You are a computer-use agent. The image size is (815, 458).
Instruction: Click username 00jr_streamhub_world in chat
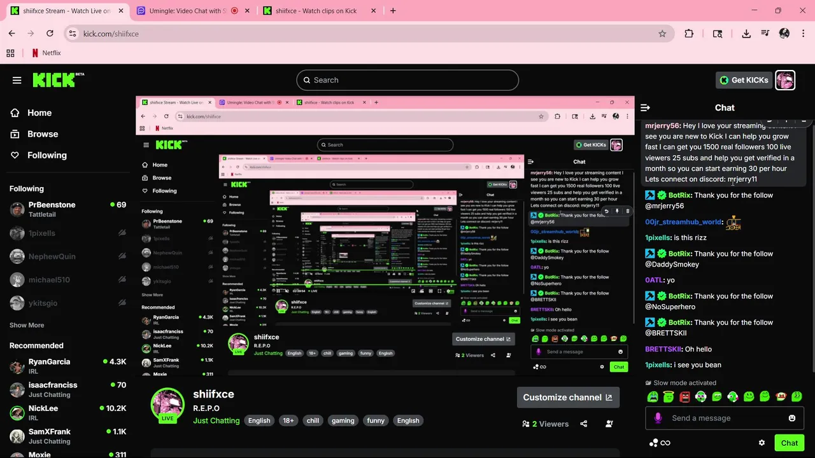coord(683,222)
